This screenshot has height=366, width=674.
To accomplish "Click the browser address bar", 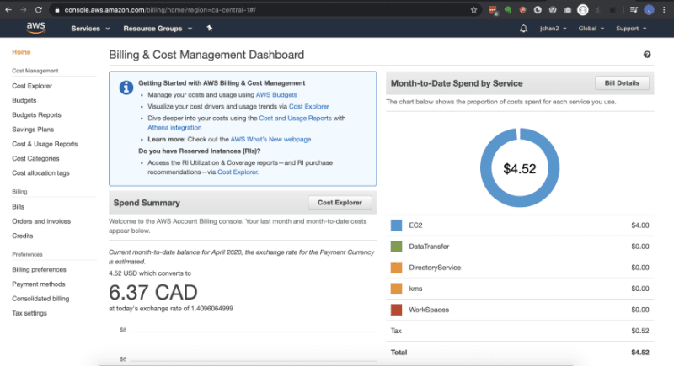I will coord(265,10).
